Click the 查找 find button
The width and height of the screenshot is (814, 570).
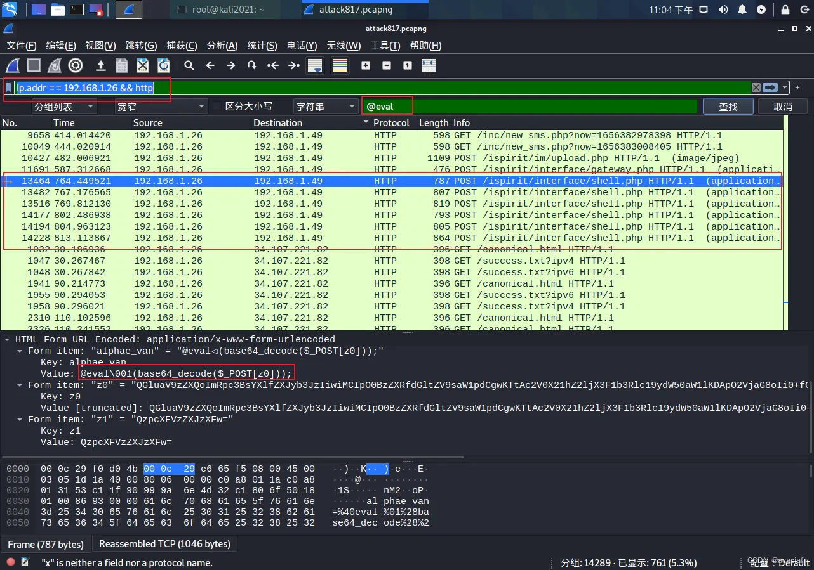[728, 107]
